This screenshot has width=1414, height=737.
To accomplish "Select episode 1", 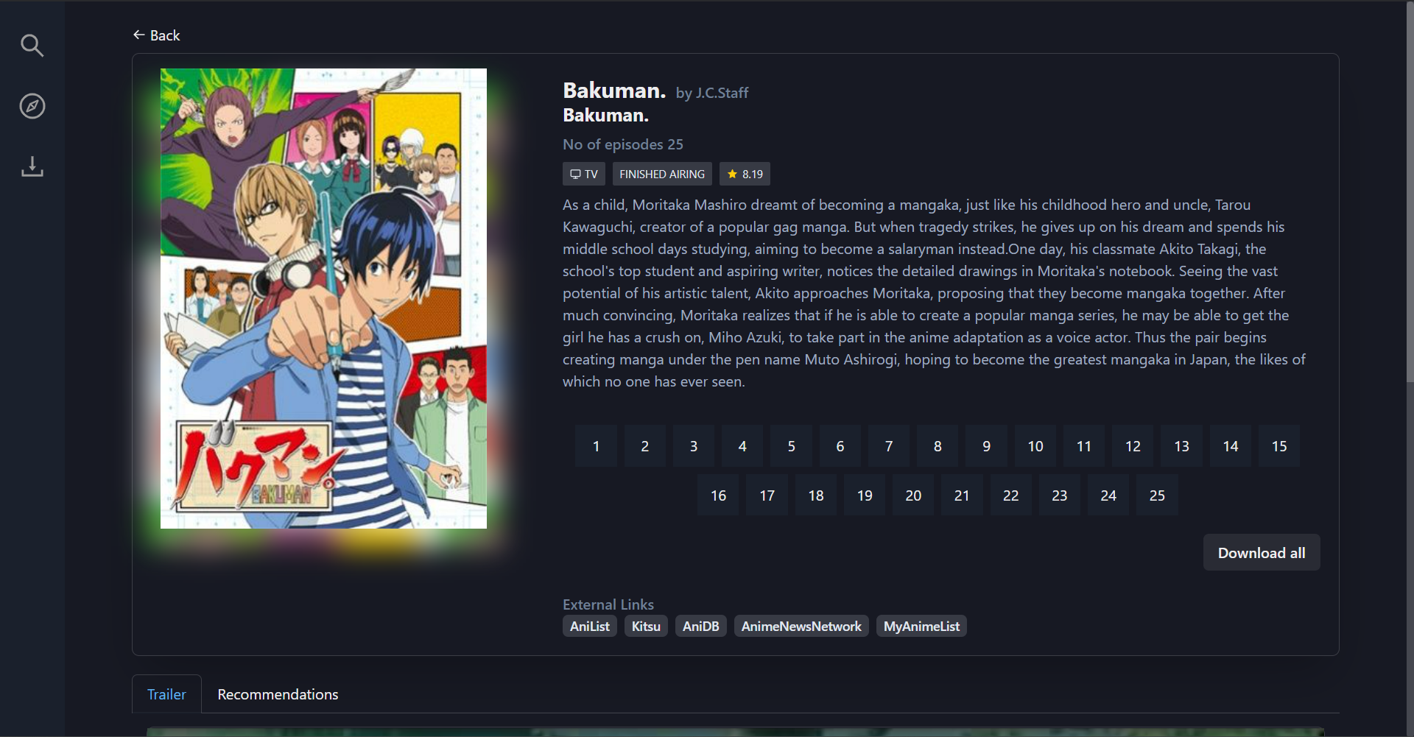I will [597, 445].
